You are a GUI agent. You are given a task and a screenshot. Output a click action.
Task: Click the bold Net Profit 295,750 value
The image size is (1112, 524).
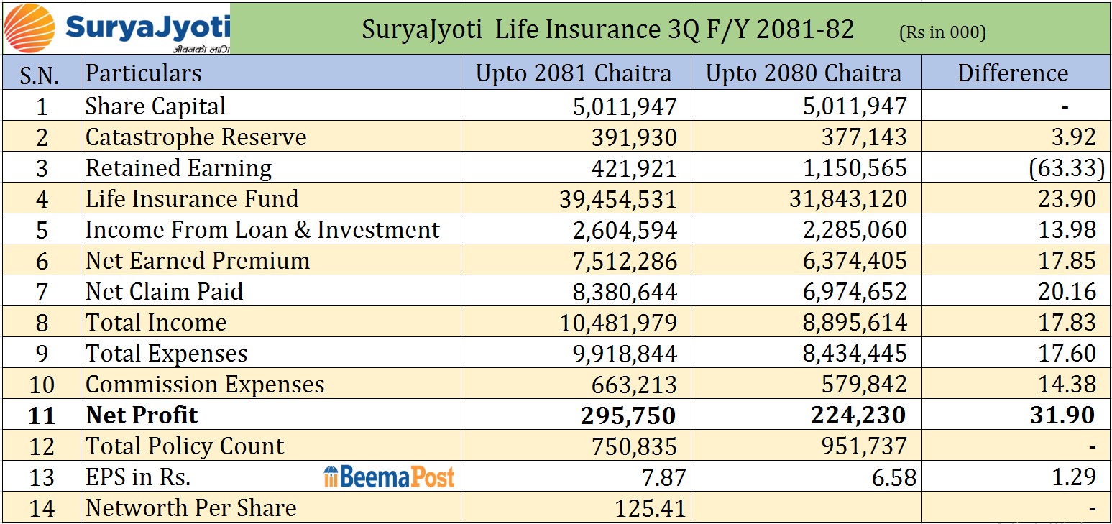tap(630, 415)
